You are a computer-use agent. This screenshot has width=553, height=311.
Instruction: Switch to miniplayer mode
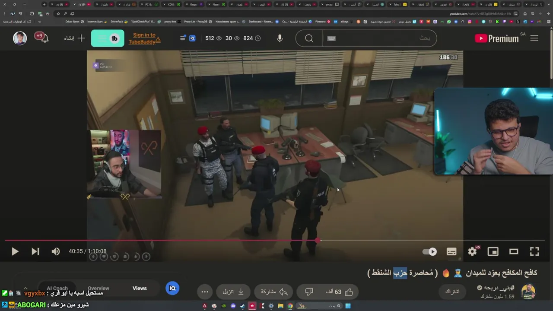tap(493, 251)
